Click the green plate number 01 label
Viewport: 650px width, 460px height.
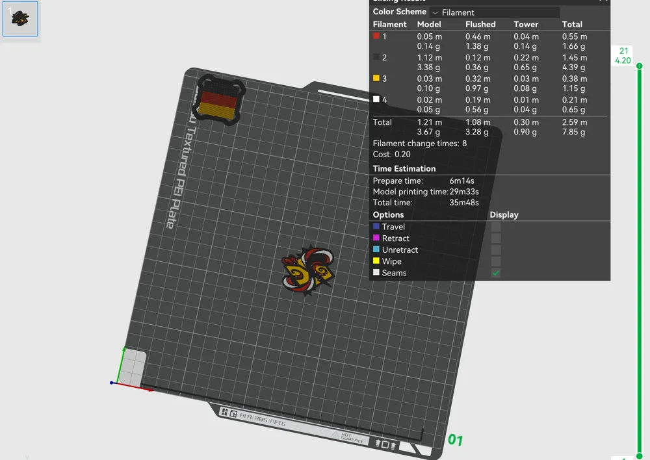click(x=455, y=440)
